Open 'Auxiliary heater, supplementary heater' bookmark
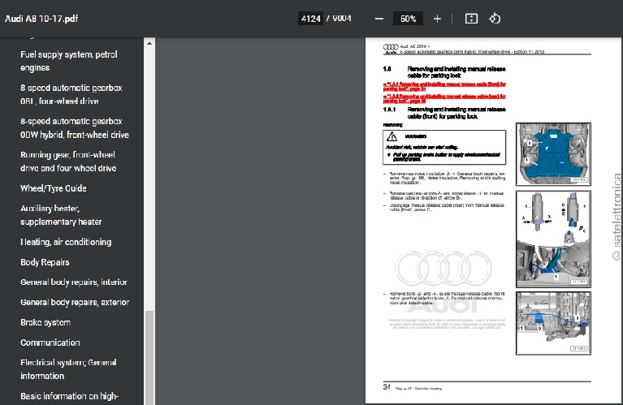 pyautogui.click(x=61, y=215)
